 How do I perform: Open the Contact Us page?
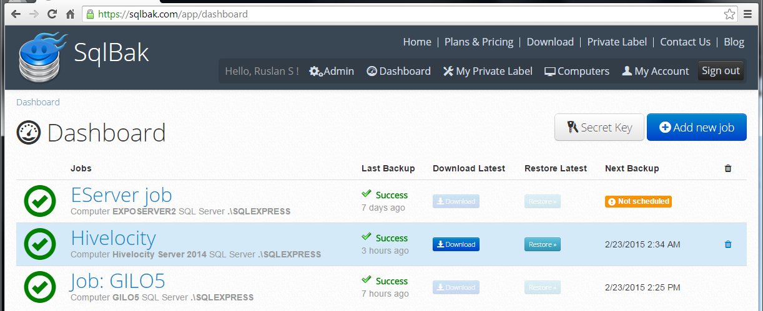685,42
